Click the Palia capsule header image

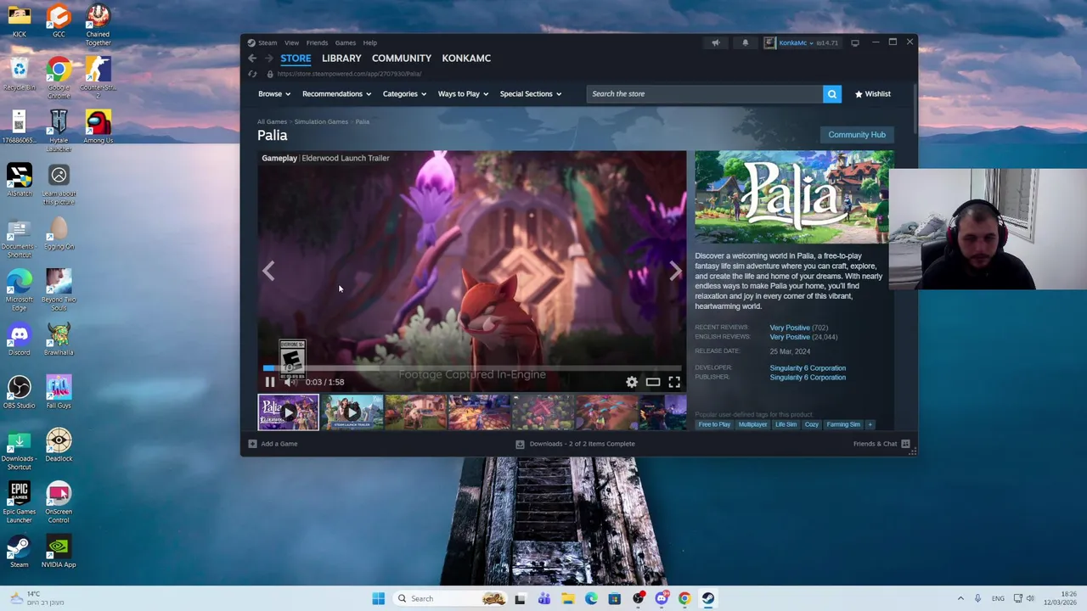point(794,197)
